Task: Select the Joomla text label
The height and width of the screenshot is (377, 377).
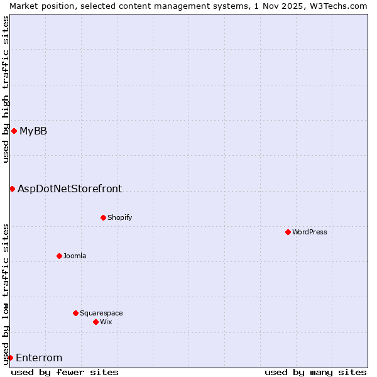Action: pos(75,256)
